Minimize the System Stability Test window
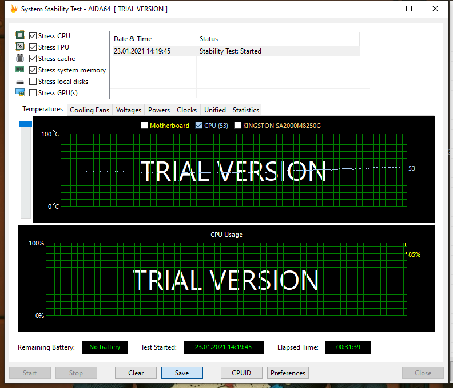Screen dimensions: 453x388 coord(383,9)
